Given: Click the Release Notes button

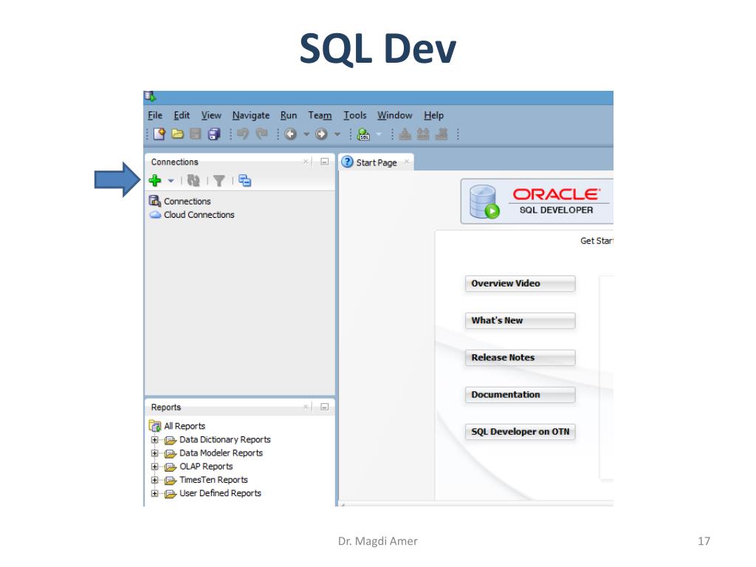Looking at the screenshot, I should tap(520, 358).
